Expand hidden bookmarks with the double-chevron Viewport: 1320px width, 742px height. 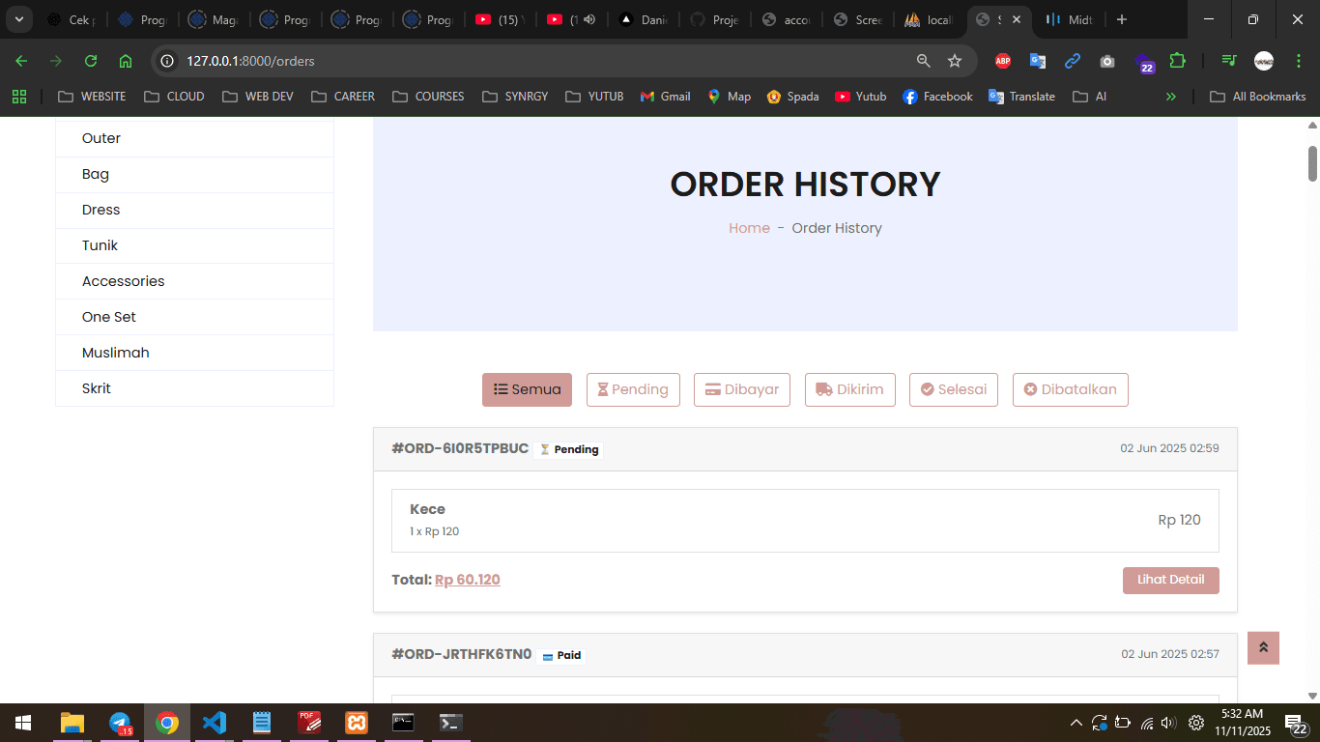(x=1171, y=96)
